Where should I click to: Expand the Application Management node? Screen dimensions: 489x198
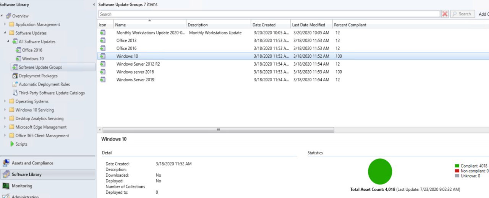[x=5, y=24]
